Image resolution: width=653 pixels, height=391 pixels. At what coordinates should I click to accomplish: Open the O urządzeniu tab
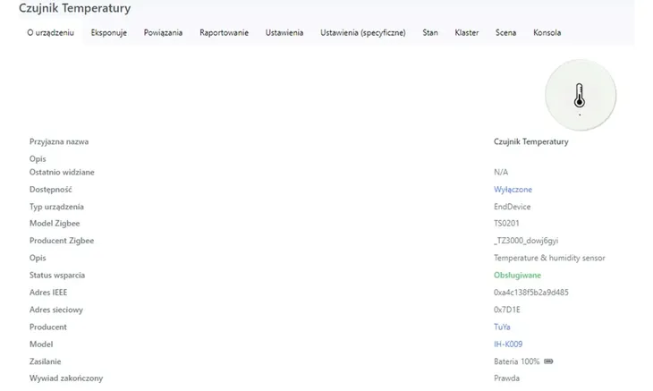50,32
